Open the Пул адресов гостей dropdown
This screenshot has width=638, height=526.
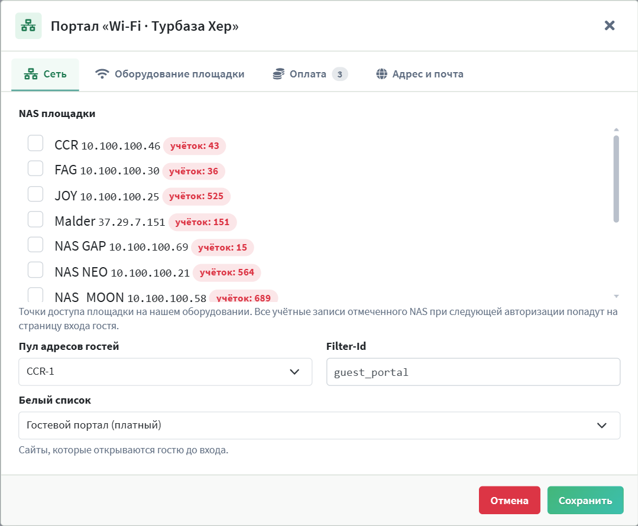click(x=165, y=372)
